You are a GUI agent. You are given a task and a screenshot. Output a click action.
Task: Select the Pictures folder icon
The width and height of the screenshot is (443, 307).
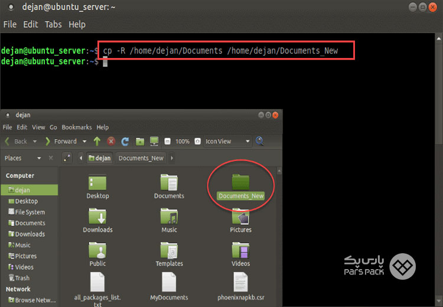pos(241,216)
